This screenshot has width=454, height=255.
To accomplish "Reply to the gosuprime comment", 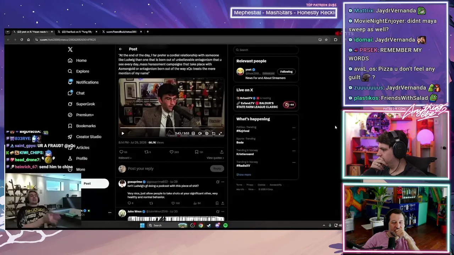I will [129, 203].
